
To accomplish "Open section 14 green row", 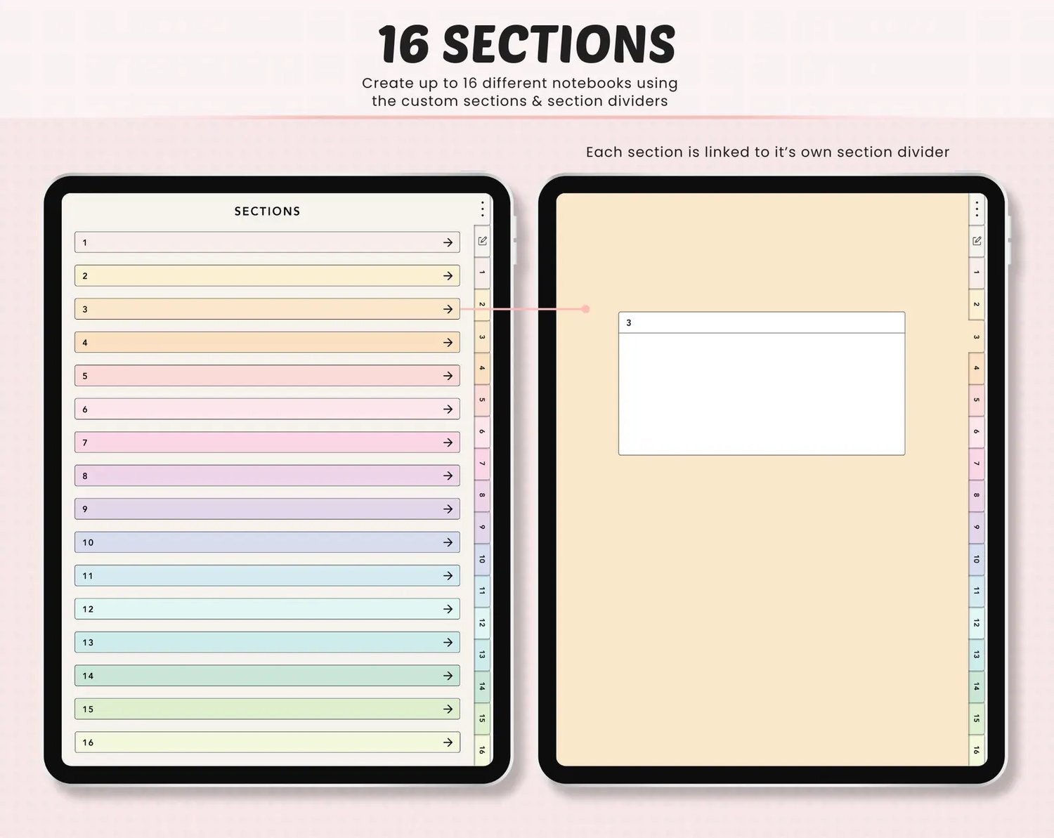I will (267, 676).
